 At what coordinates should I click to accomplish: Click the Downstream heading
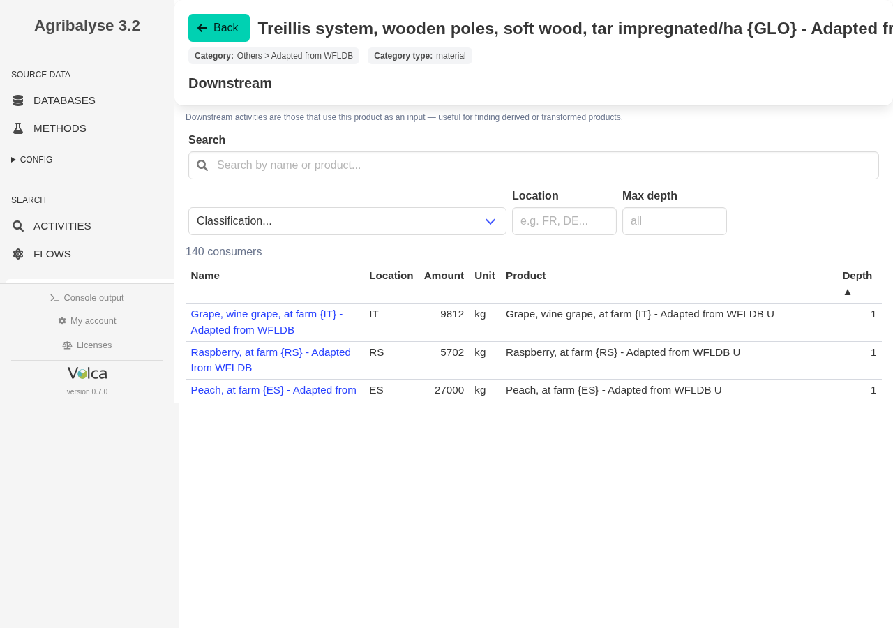(230, 83)
